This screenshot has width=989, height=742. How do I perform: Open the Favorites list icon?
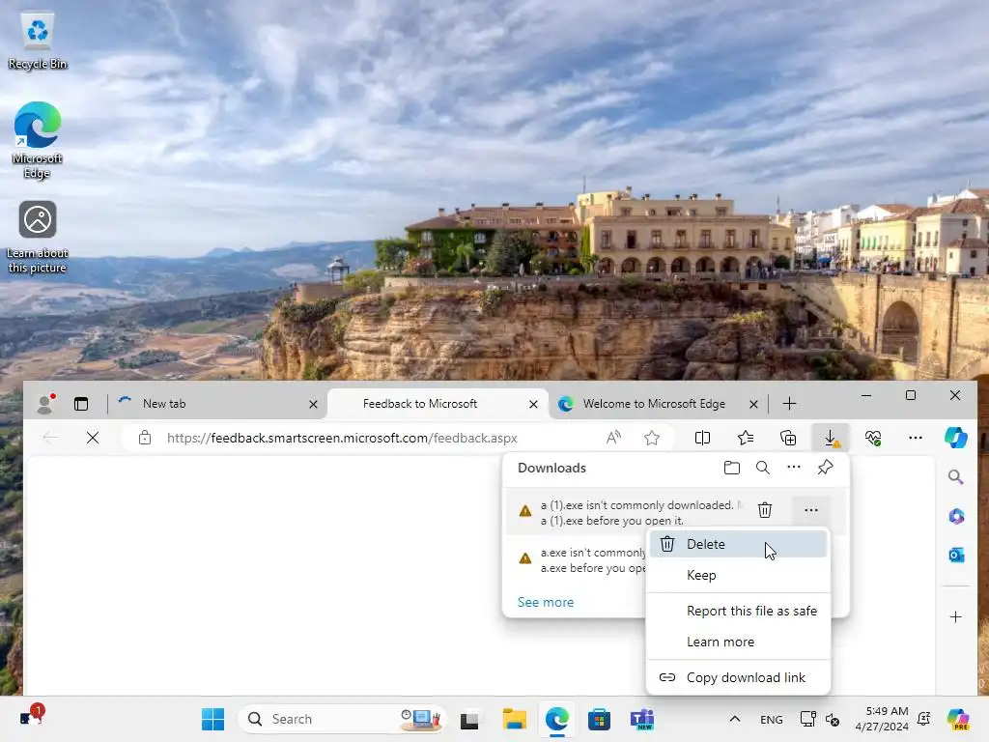coord(746,438)
